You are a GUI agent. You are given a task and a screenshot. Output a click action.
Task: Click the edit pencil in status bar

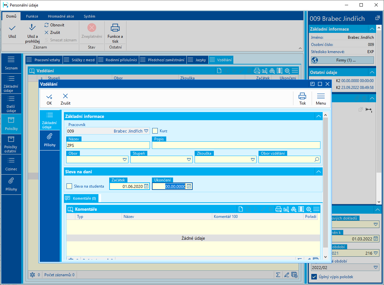[287, 275]
